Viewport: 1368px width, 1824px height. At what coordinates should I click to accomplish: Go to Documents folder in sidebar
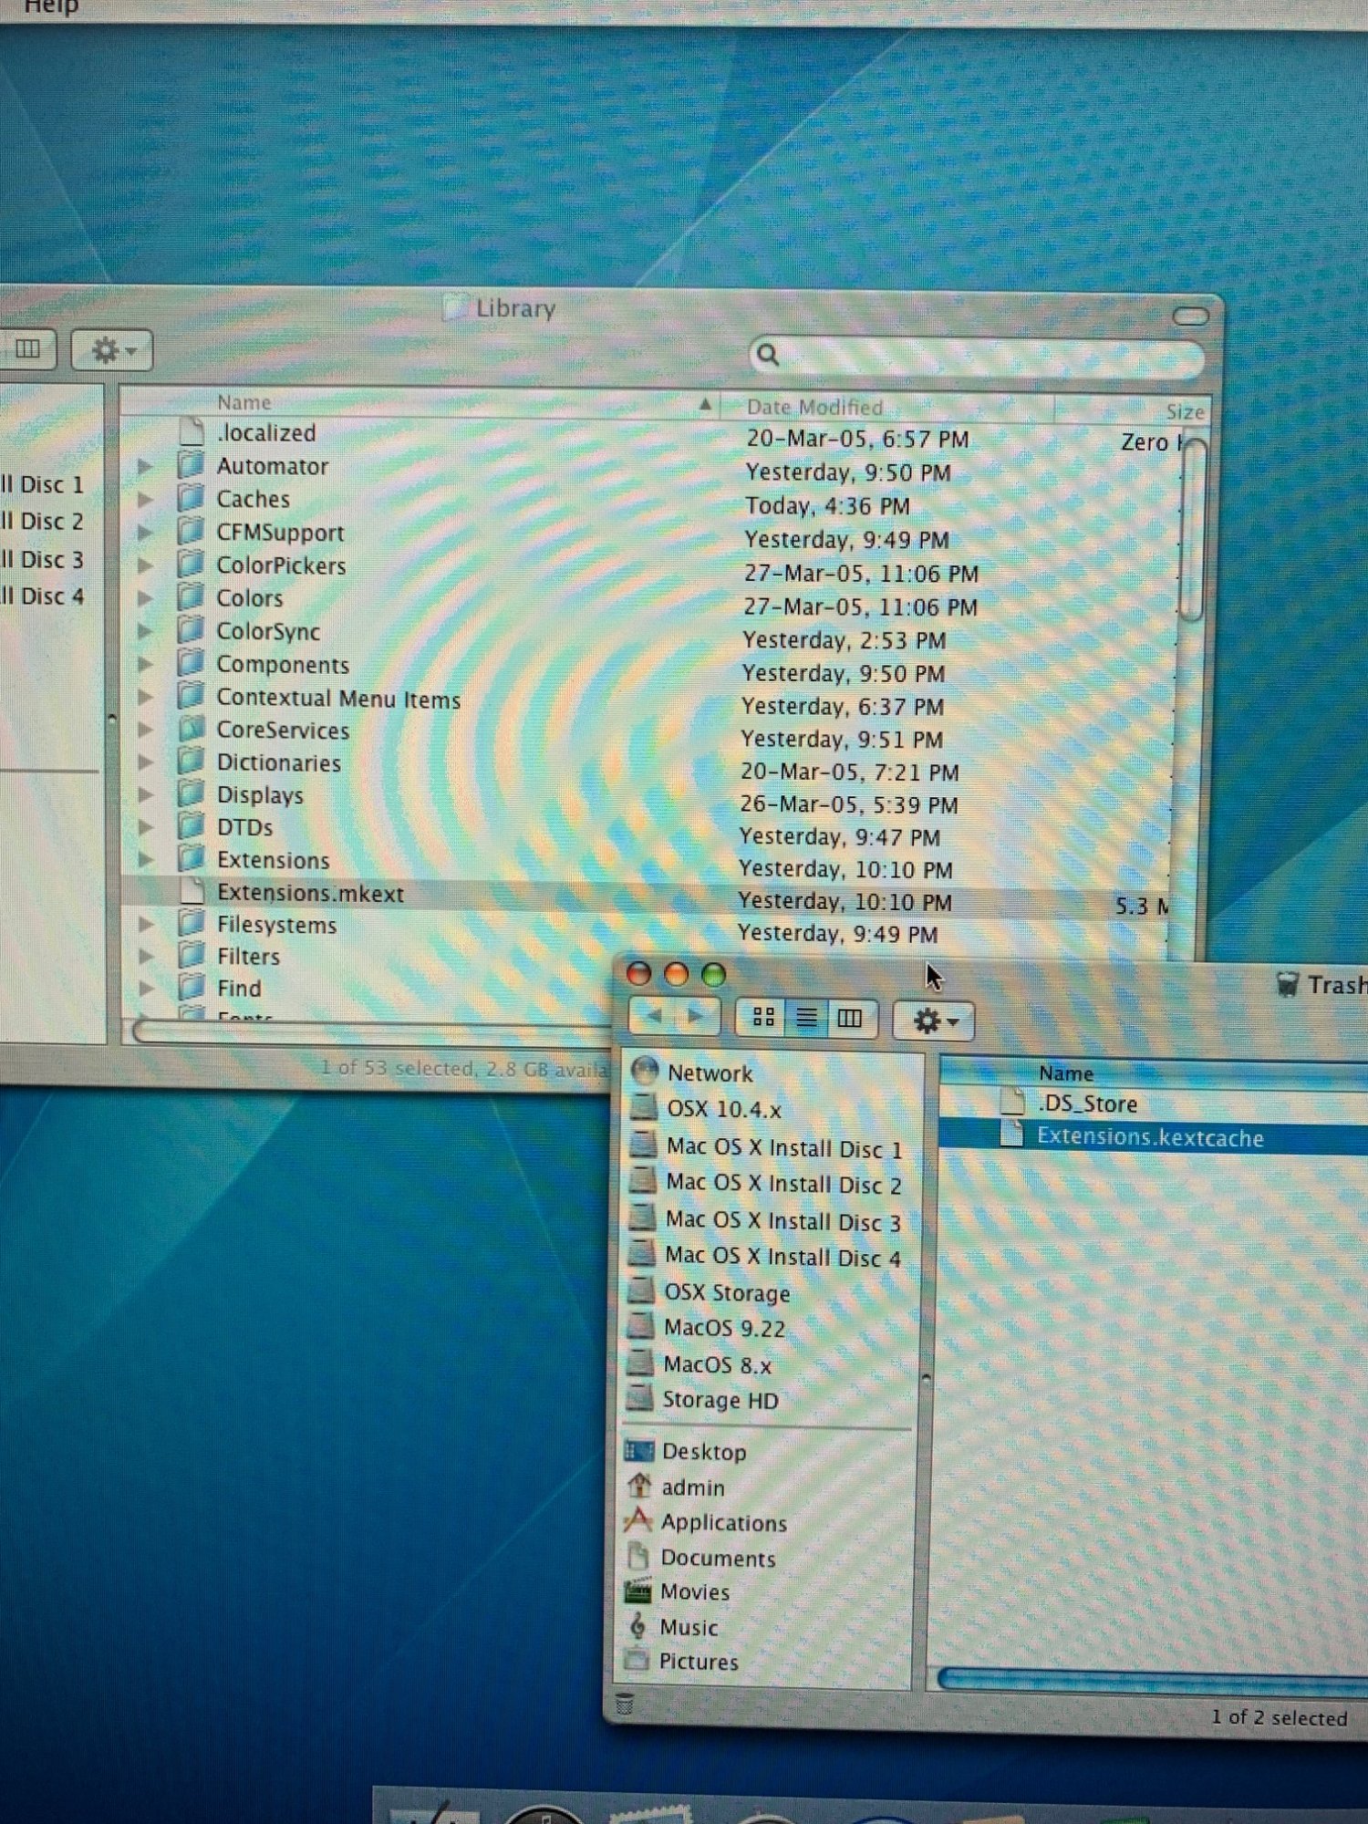[700, 1558]
